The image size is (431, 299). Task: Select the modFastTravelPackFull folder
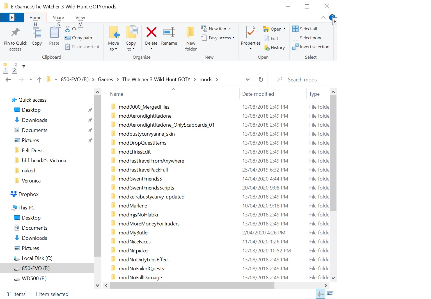tap(143, 170)
